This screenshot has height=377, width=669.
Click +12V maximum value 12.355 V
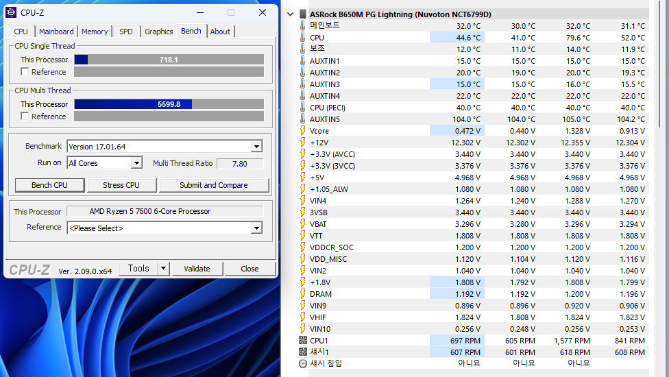(576, 143)
